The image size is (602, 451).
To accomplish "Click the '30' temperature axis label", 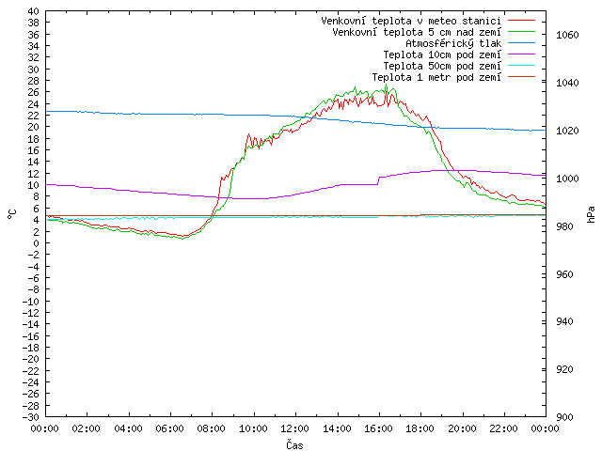I will (34, 70).
